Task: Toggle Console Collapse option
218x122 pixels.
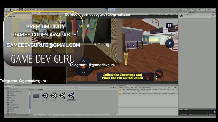Action: coord(126,87)
